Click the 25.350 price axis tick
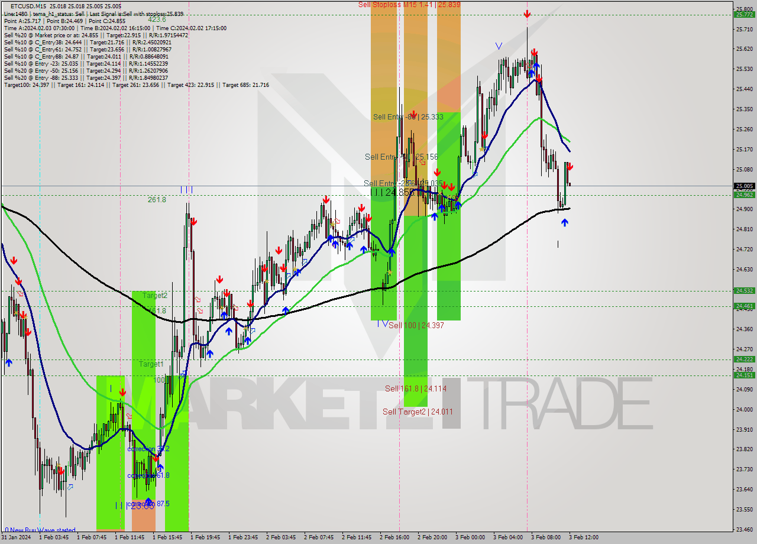The width and height of the screenshot is (757, 544). 744,109
